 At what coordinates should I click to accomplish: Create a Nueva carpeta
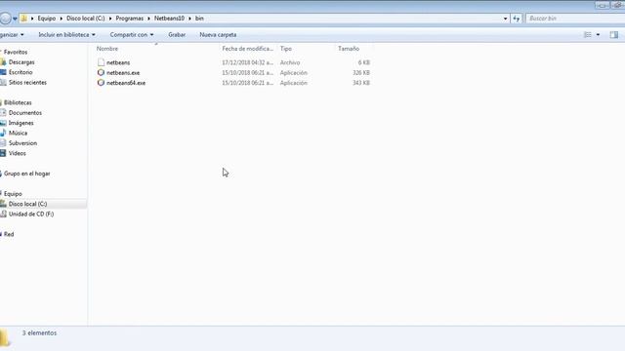218,35
